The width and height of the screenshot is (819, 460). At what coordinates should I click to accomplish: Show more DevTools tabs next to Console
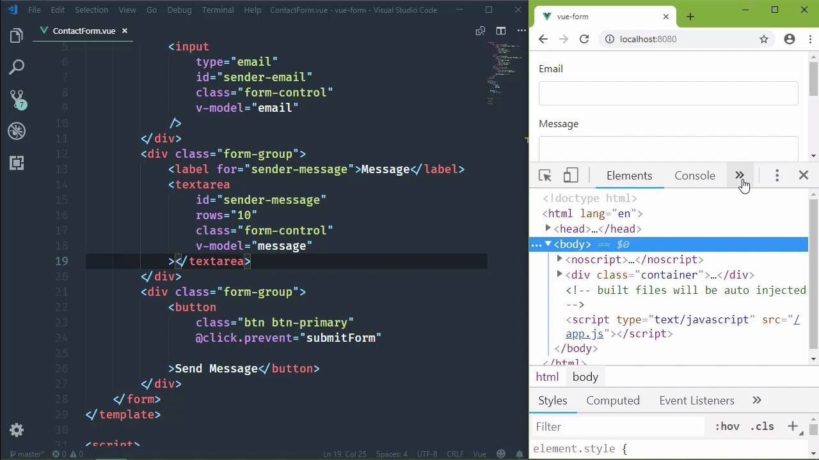(x=740, y=176)
